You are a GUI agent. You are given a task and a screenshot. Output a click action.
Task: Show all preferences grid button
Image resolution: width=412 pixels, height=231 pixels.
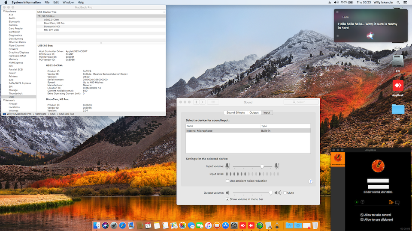click(213, 102)
